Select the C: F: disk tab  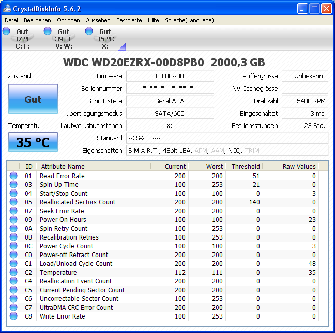click(22, 38)
